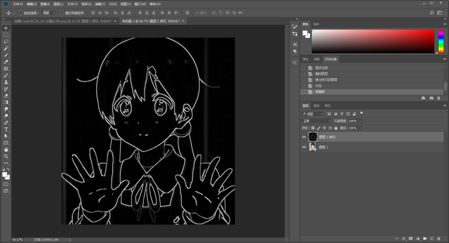Open the opacity 不透明度 dropdown arrow
Viewport: 449px width, 243px height.
click(360, 121)
